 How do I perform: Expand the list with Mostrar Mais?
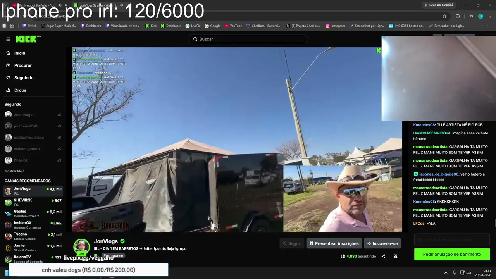pyautogui.click(x=14, y=171)
